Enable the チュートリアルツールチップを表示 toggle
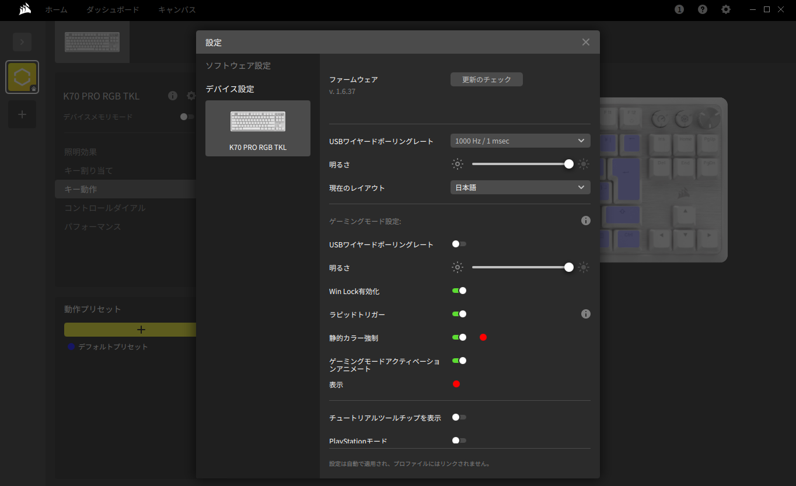This screenshot has width=796, height=486. point(459,417)
